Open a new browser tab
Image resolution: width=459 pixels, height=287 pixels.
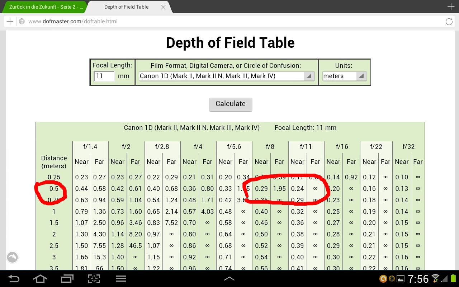point(451,7)
